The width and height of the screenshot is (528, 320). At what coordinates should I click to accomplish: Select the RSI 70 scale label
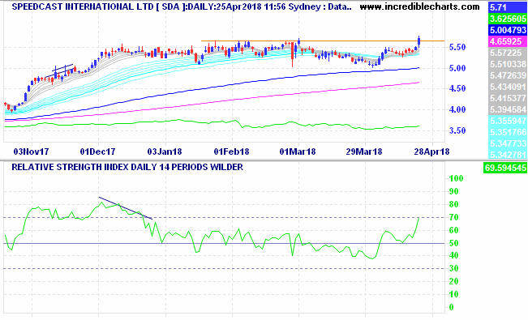[x=453, y=217]
